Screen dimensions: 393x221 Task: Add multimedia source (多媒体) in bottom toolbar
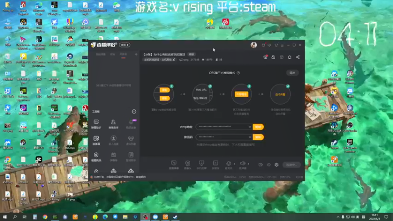click(216, 165)
